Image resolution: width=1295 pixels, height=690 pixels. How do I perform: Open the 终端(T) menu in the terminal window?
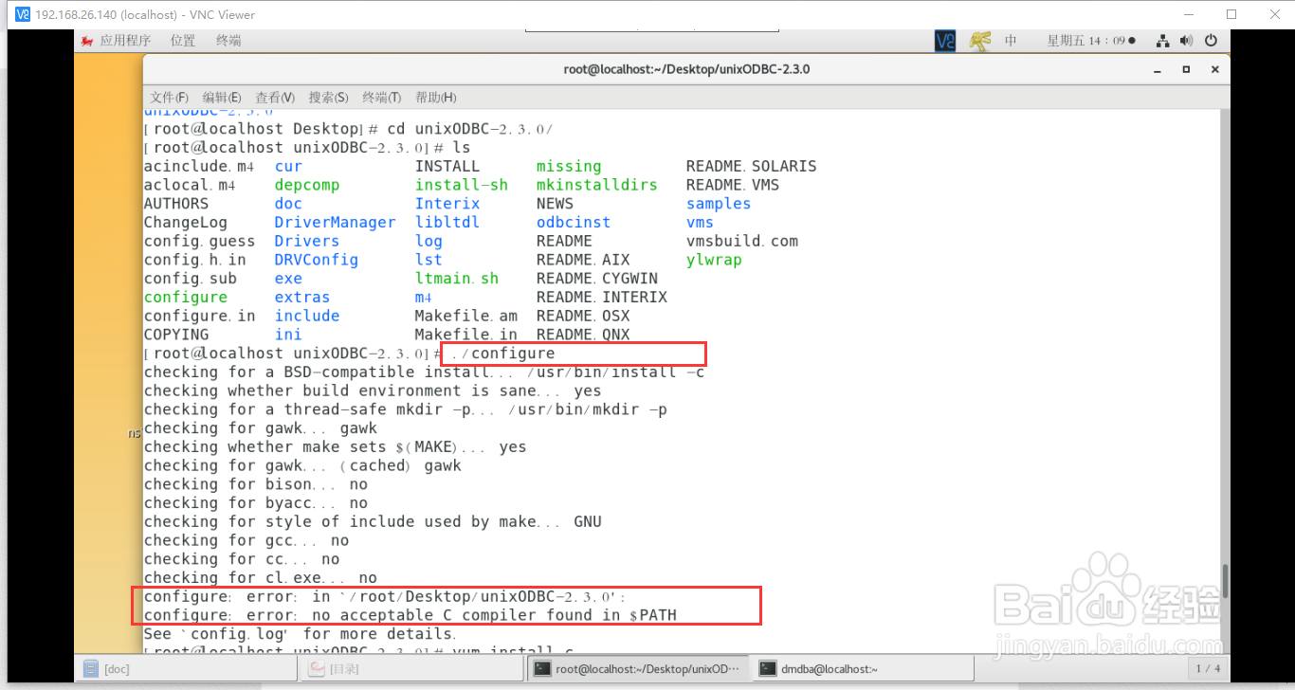click(x=382, y=98)
